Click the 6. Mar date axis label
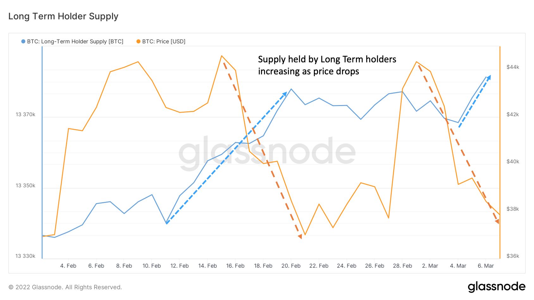 486,266
